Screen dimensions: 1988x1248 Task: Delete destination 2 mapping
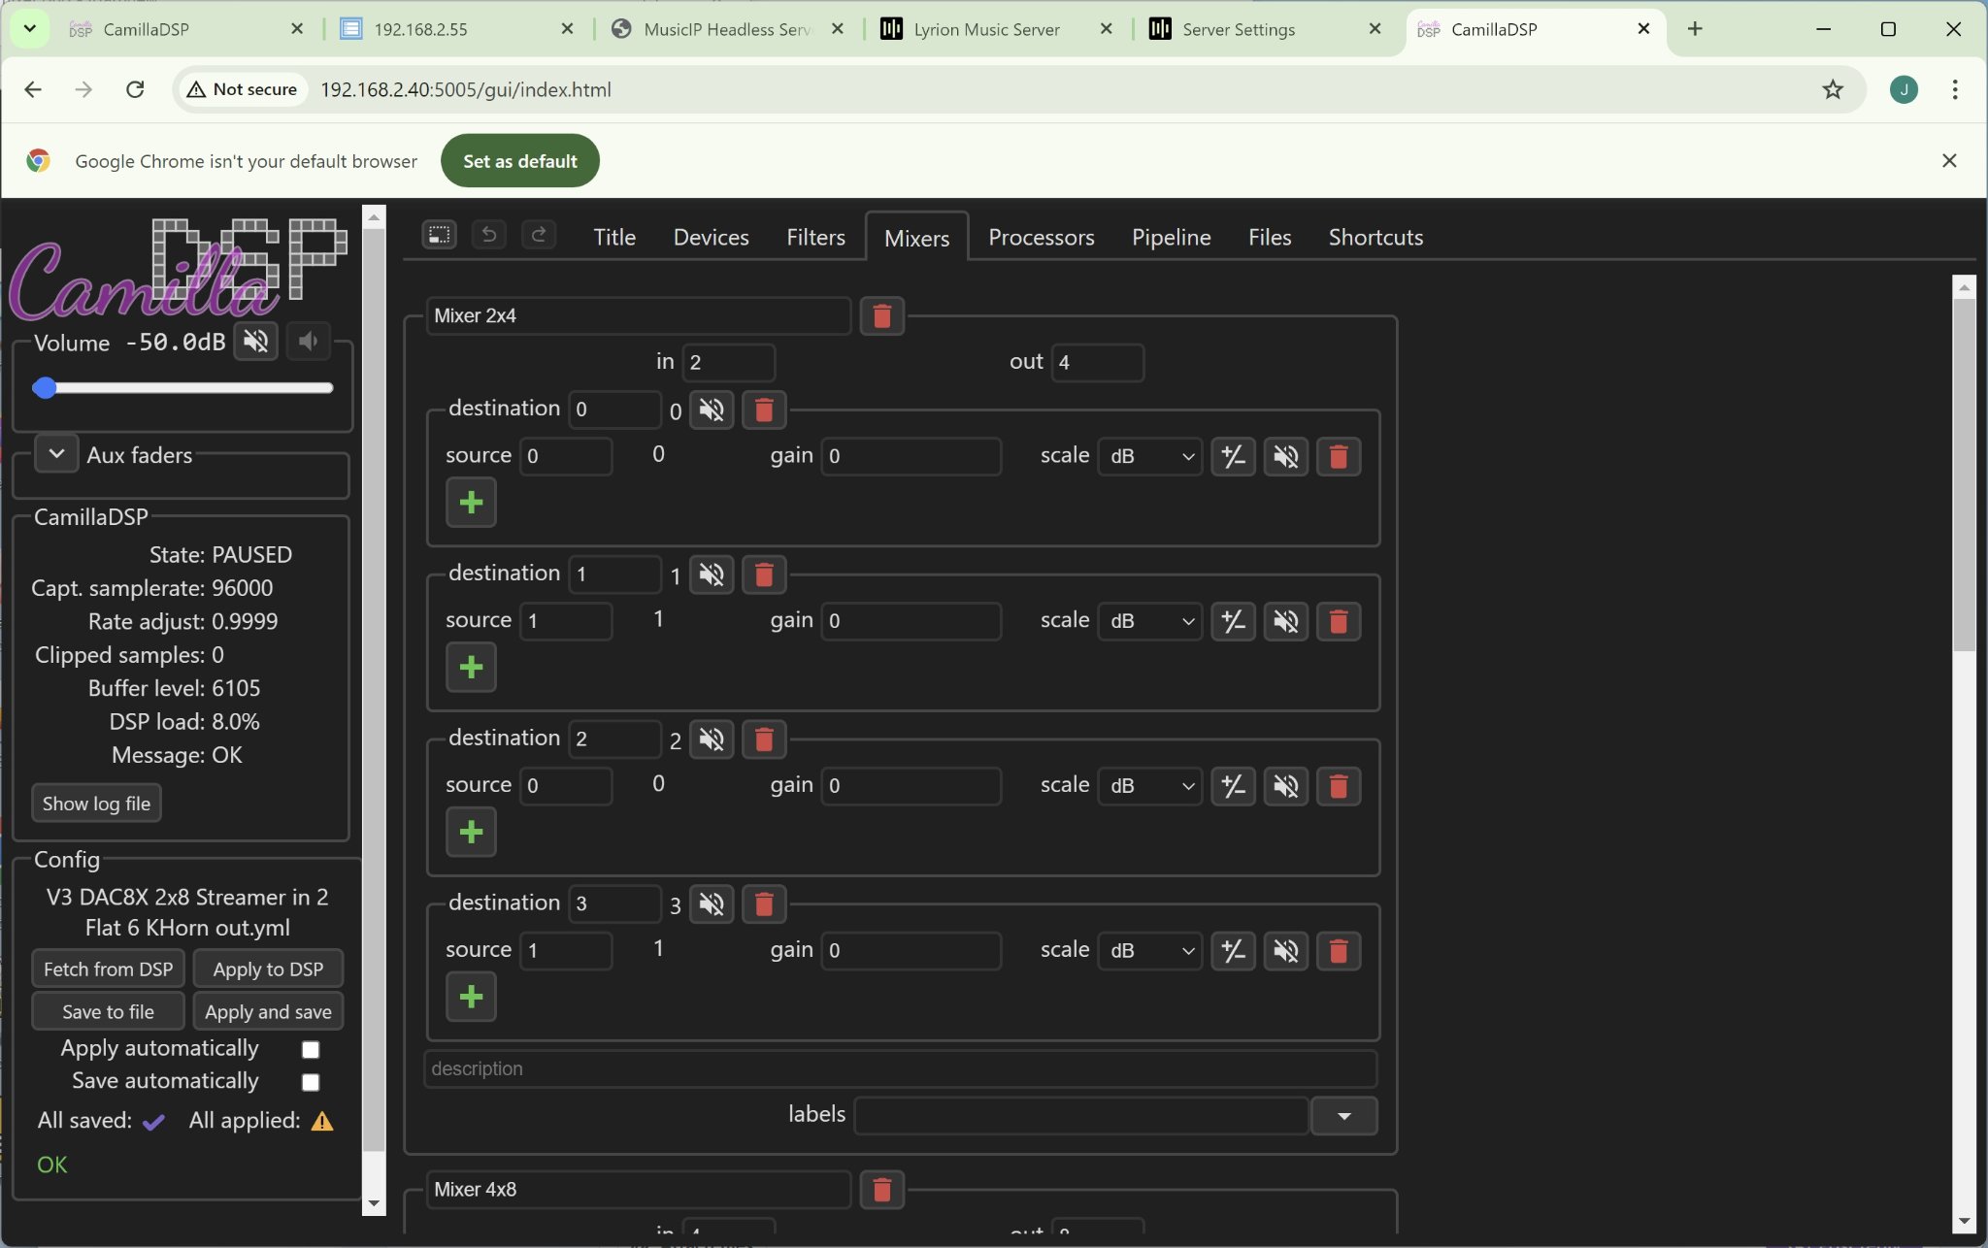coord(764,739)
